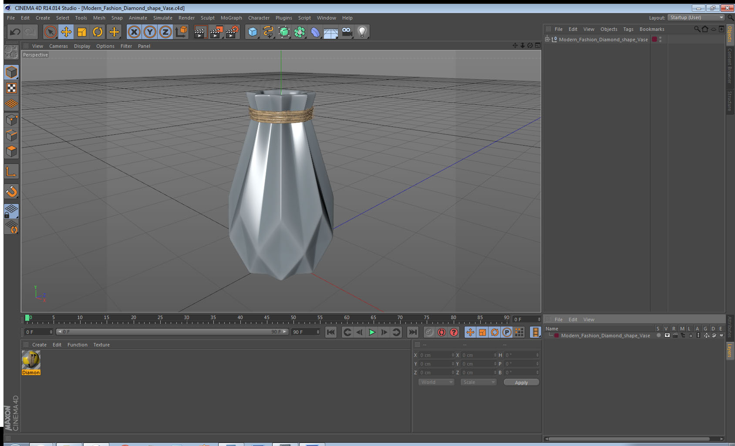The image size is (735, 446).
Task: Click layer color swatch for vase
Action: 556,336
